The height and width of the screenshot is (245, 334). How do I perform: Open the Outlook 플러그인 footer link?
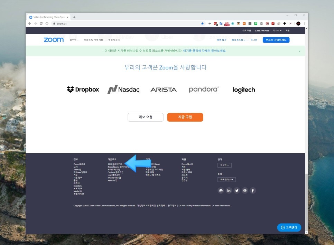(115, 172)
